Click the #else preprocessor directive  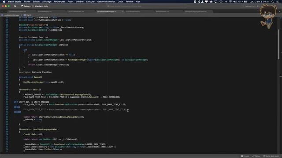(17, 107)
